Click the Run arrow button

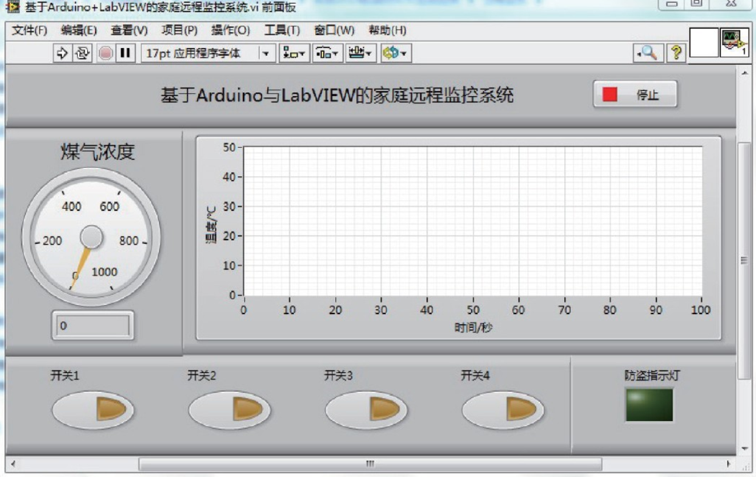[x=62, y=53]
